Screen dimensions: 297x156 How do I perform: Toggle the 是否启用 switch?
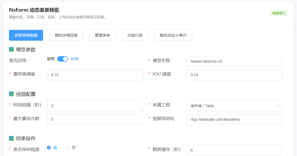click(x=62, y=59)
